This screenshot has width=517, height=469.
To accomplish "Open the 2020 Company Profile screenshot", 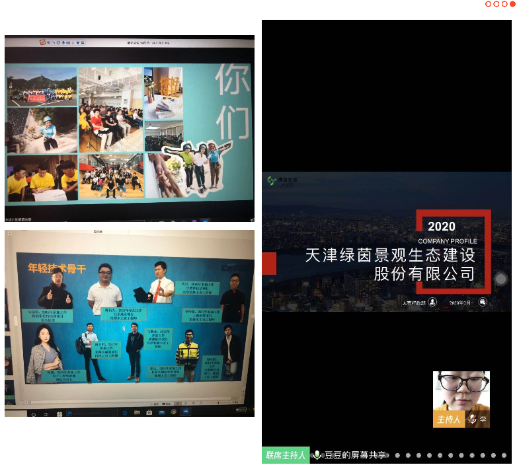I will [x=386, y=241].
